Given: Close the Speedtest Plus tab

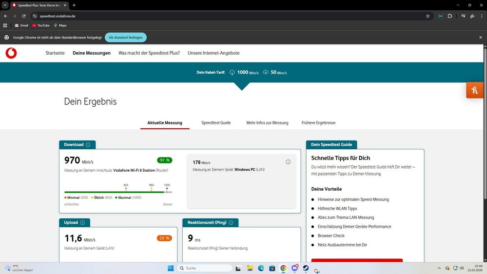Looking at the screenshot, I should [65, 5].
